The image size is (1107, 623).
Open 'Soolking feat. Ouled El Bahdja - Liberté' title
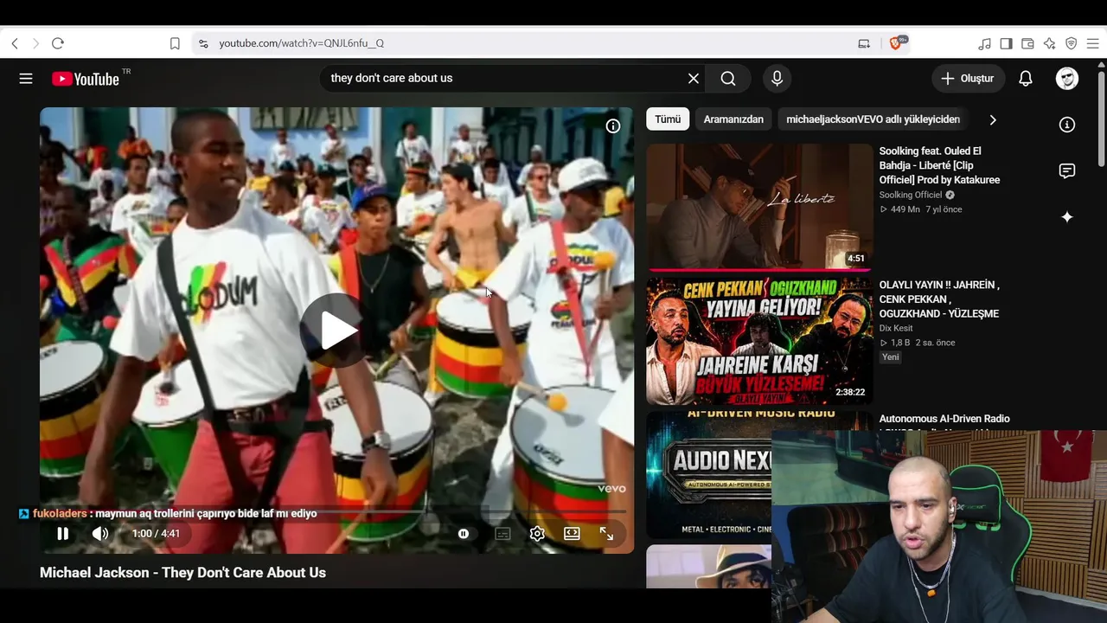pyautogui.click(x=939, y=165)
